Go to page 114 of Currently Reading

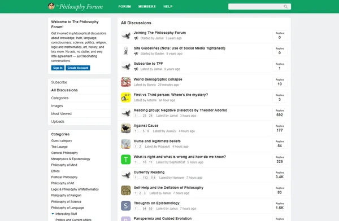153,178
